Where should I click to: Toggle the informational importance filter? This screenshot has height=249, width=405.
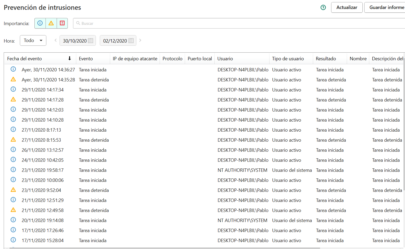(x=40, y=23)
